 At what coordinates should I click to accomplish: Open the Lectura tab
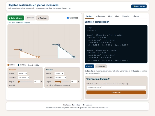point(89,16)
